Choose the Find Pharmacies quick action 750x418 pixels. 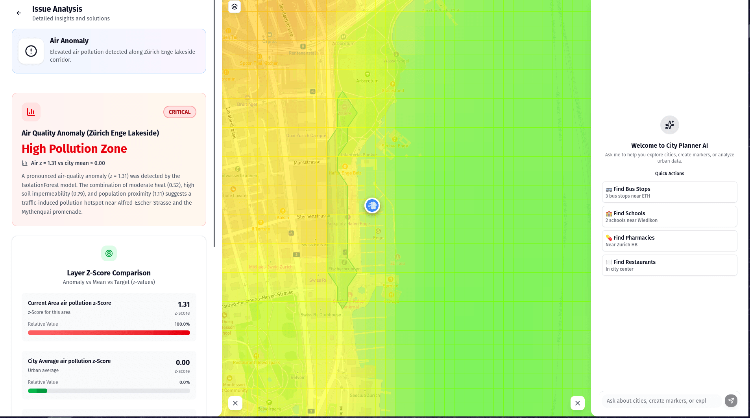point(669,241)
